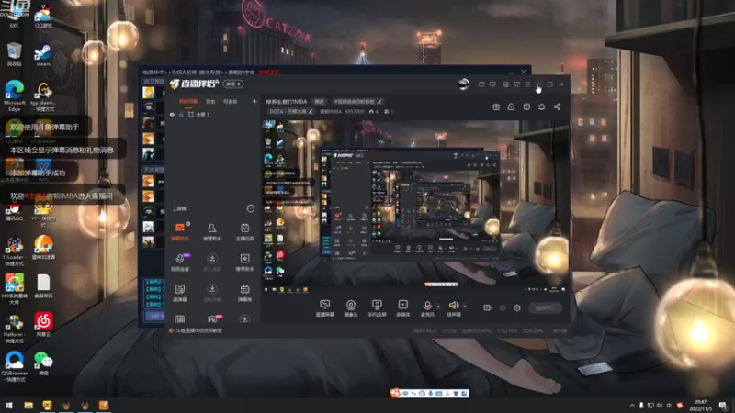Add camera source 摄像头
The width and height of the screenshot is (735, 413).
click(x=351, y=308)
